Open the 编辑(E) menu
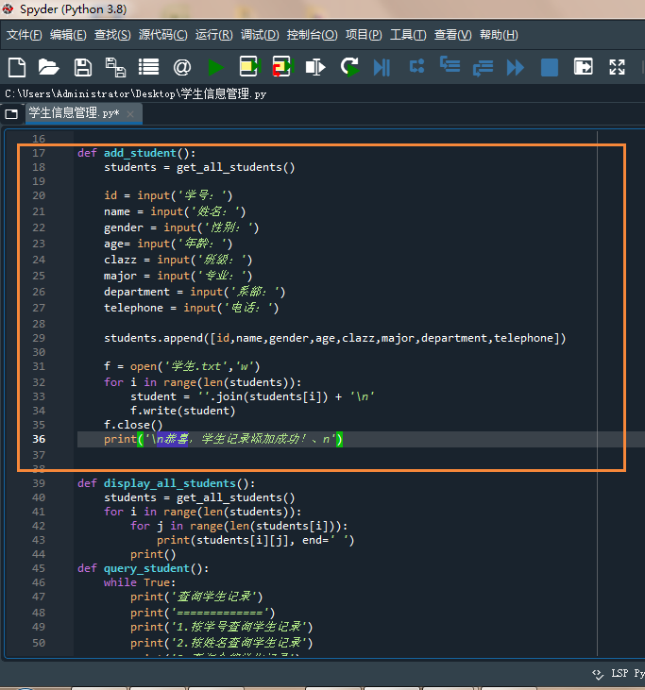645x690 pixels. [x=68, y=35]
